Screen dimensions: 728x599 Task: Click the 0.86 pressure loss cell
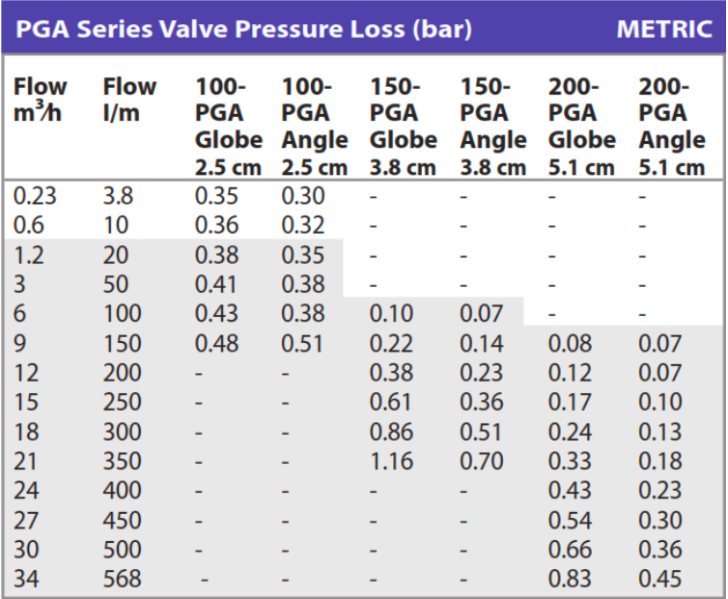click(x=391, y=431)
